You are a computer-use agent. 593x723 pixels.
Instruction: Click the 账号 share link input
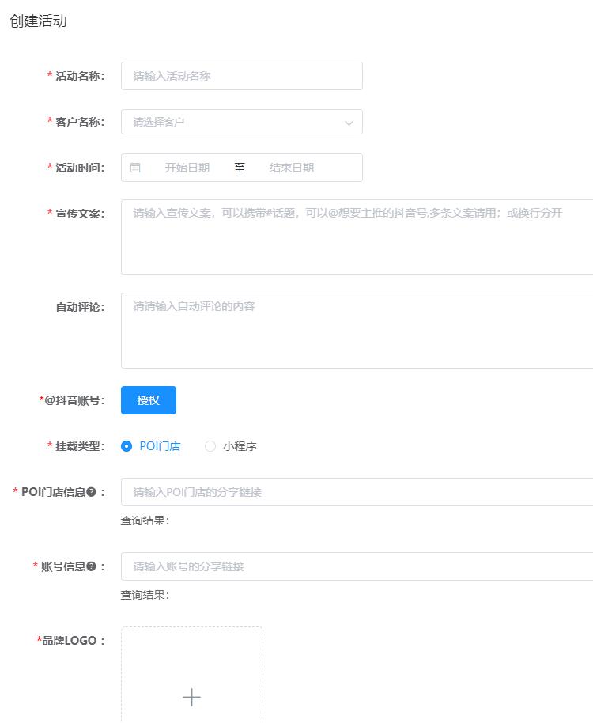click(357, 566)
